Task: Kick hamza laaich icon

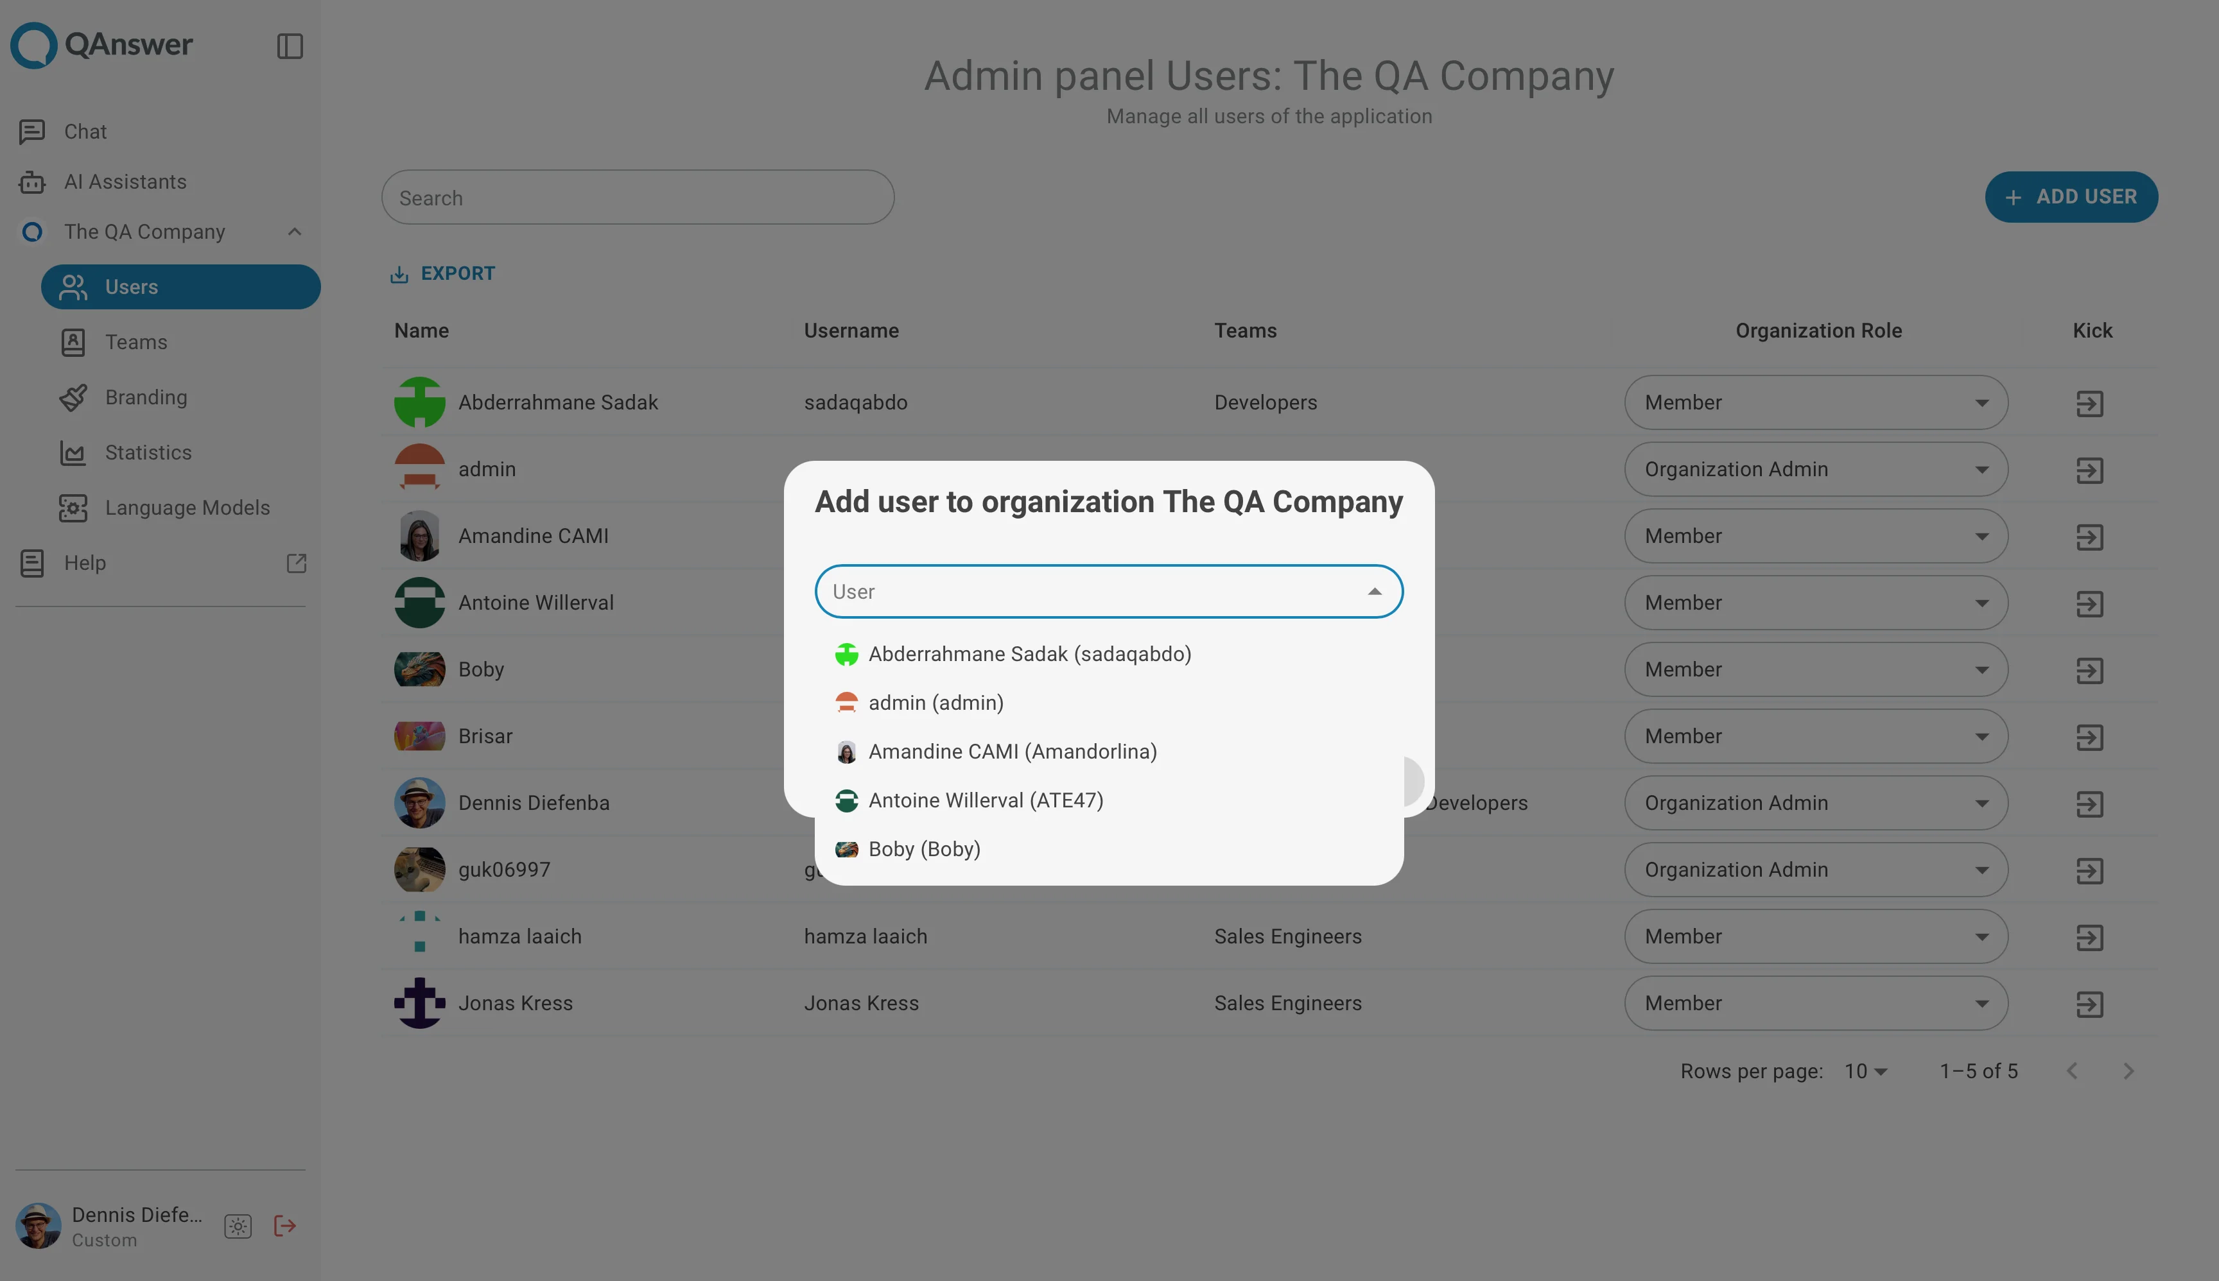Action: [2089, 938]
